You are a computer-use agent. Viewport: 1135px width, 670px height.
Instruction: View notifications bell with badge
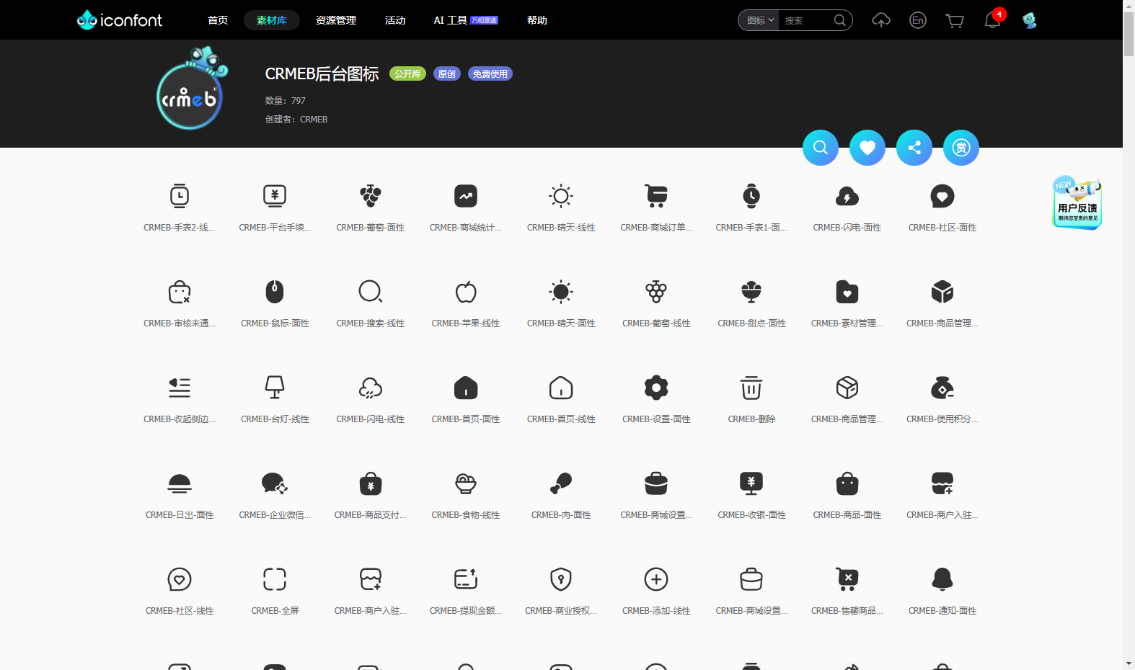[x=994, y=19]
